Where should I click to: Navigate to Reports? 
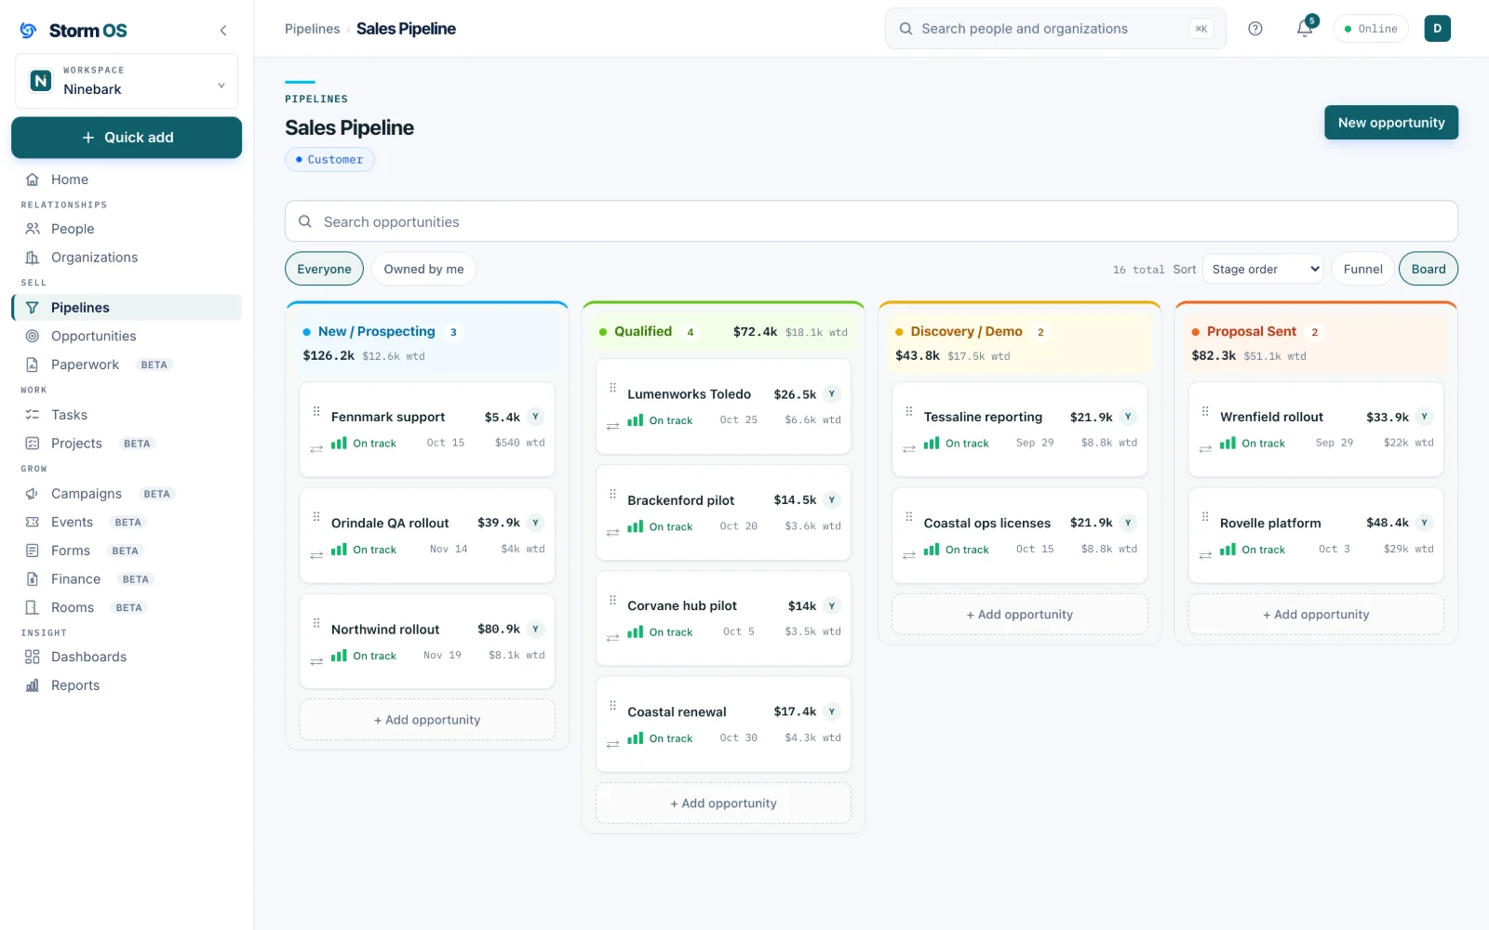(x=127, y=685)
